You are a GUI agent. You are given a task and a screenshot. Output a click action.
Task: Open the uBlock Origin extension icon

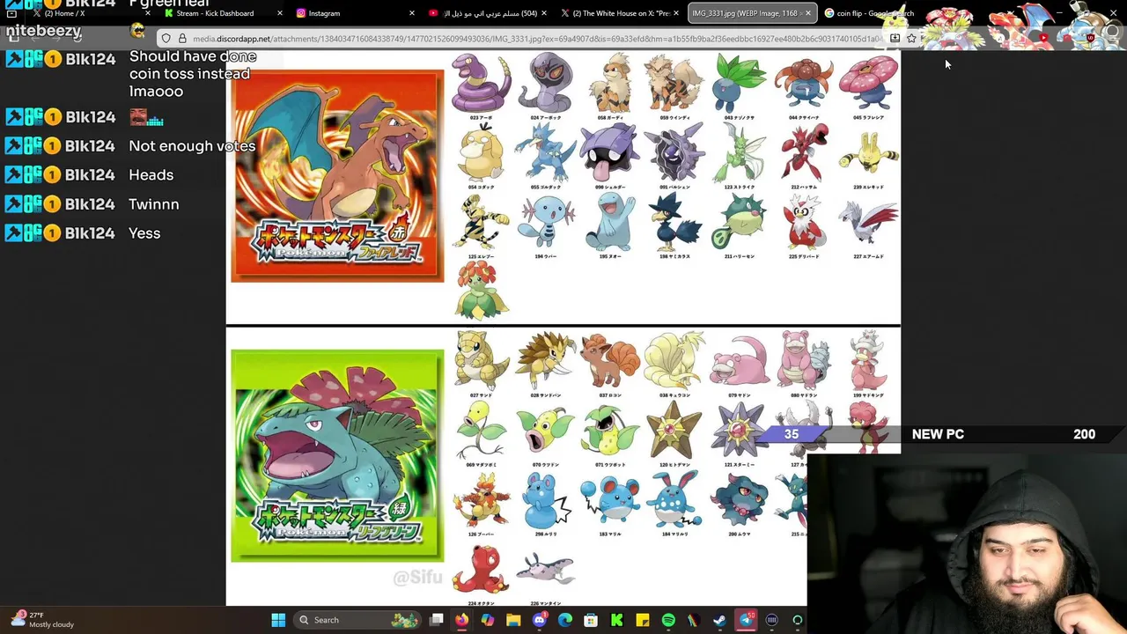pyautogui.click(x=1090, y=38)
